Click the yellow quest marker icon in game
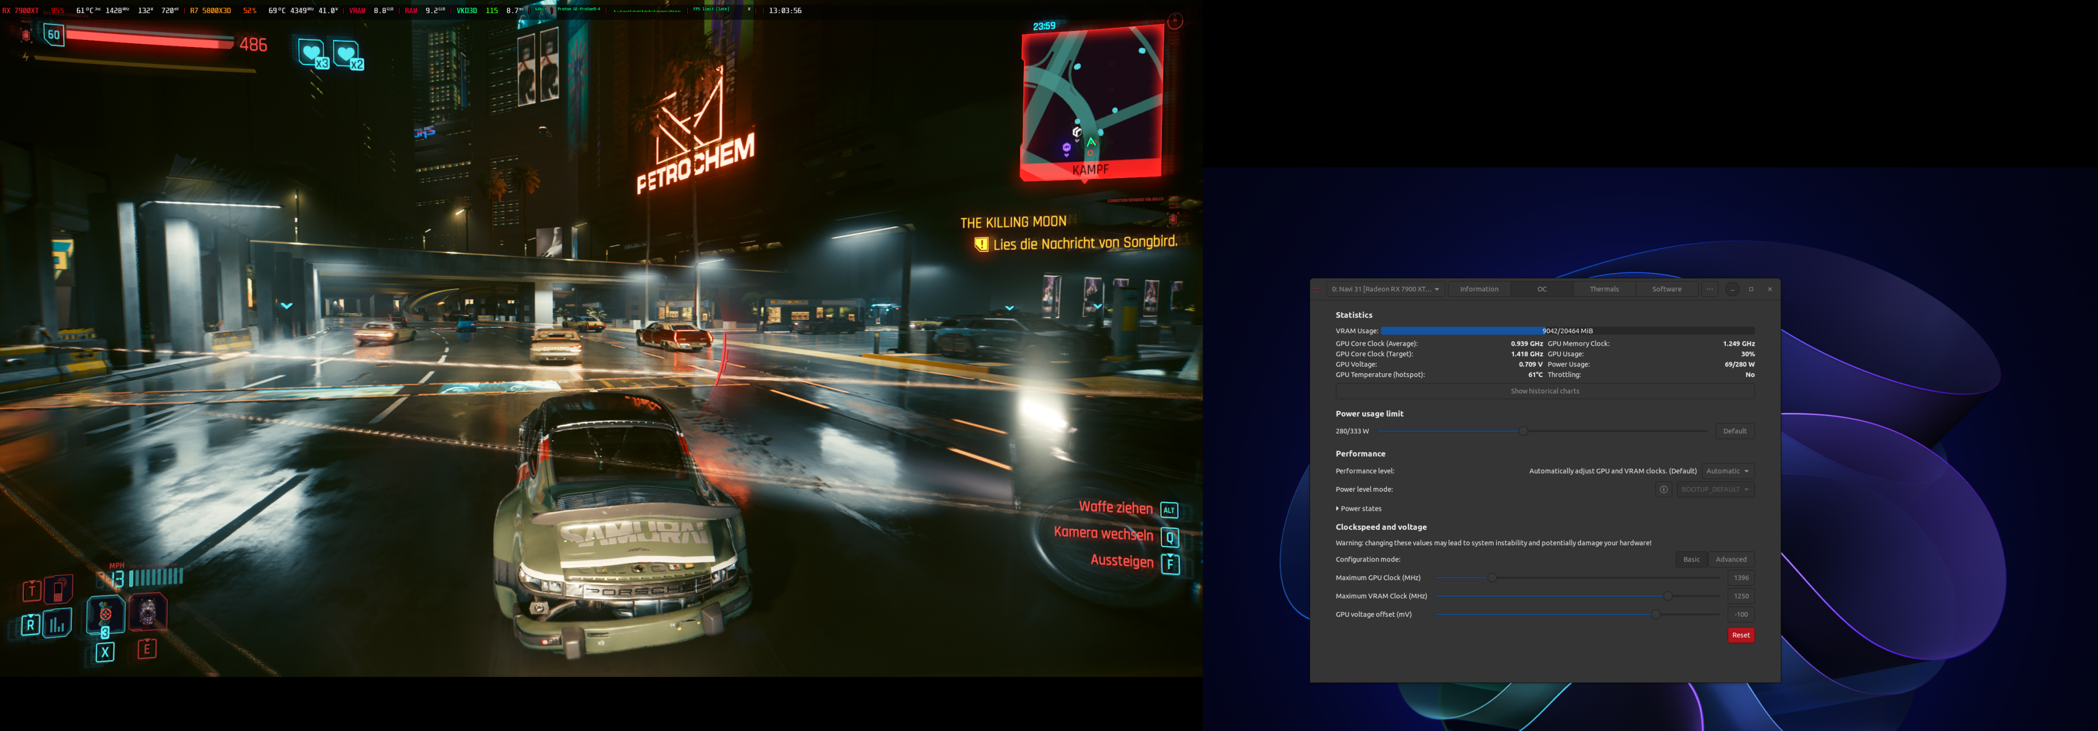This screenshot has height=731, width=2098. click(981, 244)
